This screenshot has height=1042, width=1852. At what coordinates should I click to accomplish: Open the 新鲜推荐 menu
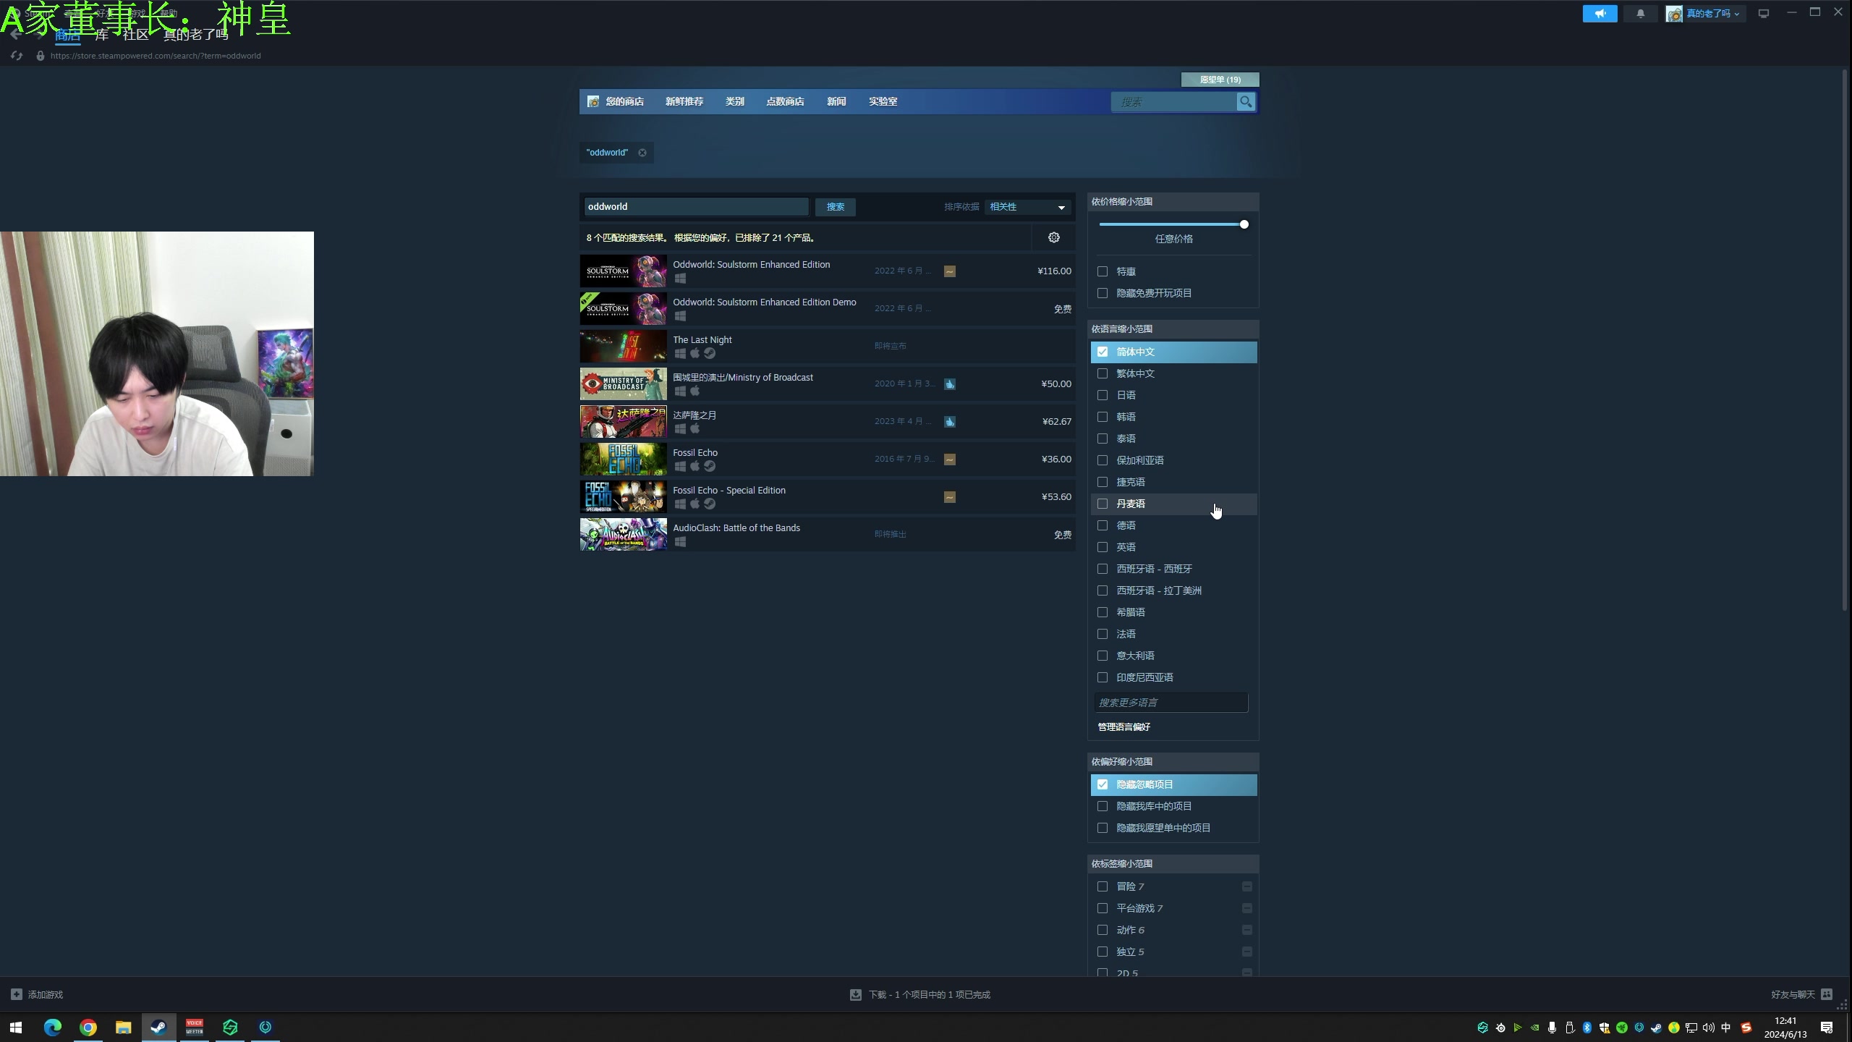pos(684,102)
